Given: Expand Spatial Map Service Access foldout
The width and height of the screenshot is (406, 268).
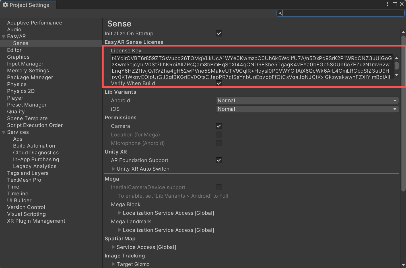Looking at the screenshot, I should pos(114,247).
